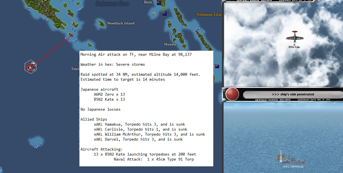343x173 pixels.
Task: Click the 'xAKL Hamakua' caption under ship
Action: [x=293, y=166]
